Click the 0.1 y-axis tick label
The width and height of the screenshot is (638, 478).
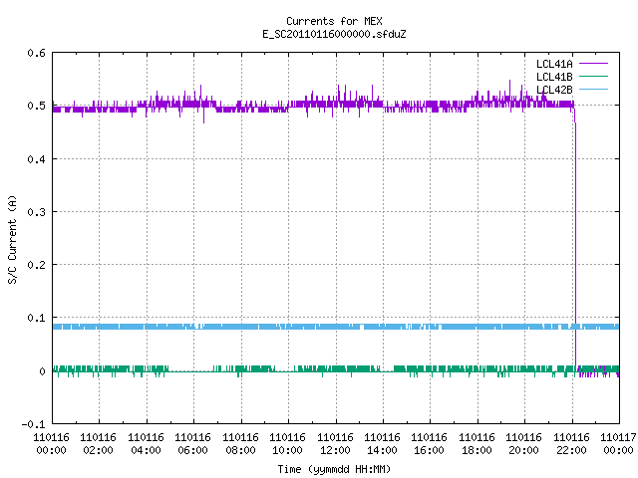click(36, 318)
